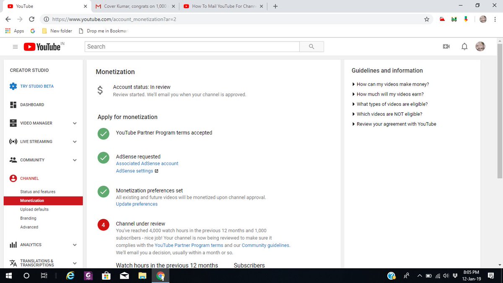Select Branding in the sidebar
Screen dimensions: 503x283
(x=28, y=218)
